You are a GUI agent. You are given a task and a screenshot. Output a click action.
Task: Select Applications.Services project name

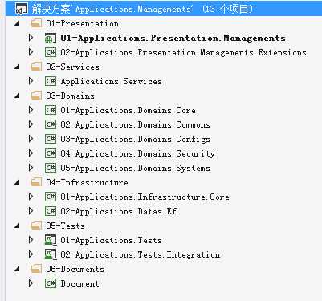pos(112,81)
